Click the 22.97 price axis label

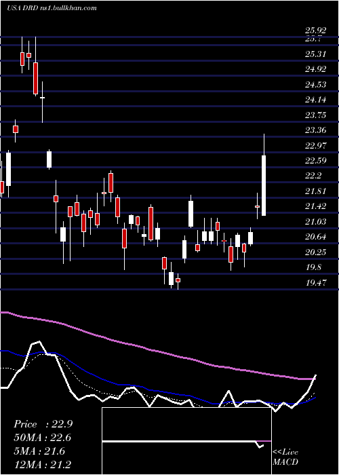tap(316, 145)
